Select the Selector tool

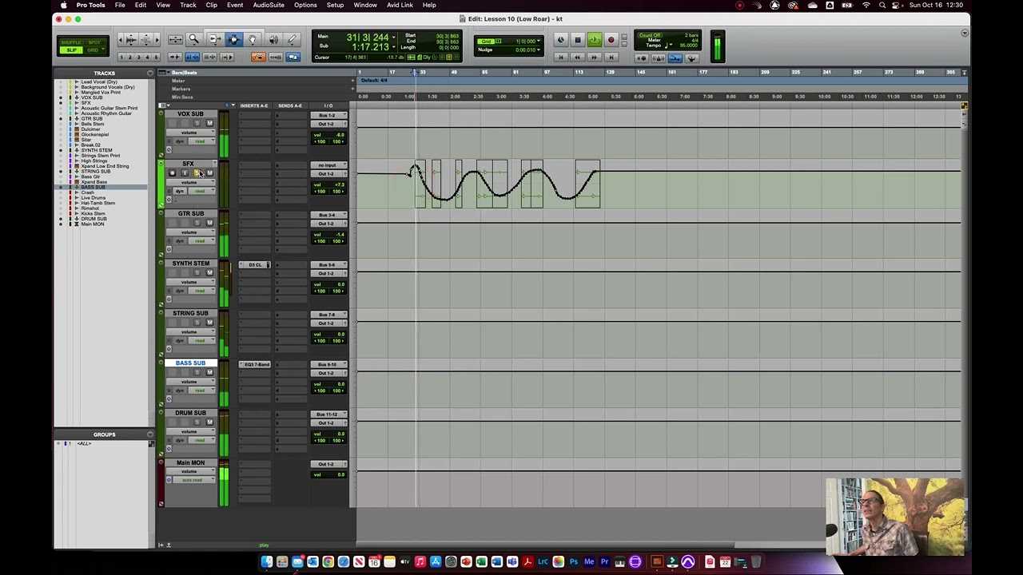(x=233, y=39)
